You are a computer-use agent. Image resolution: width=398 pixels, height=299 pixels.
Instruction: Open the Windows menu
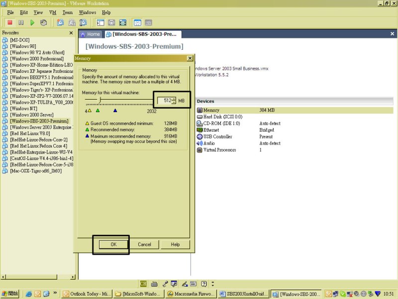(x=88, y=12)
